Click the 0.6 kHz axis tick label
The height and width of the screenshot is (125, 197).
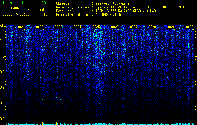coord(3,119)
